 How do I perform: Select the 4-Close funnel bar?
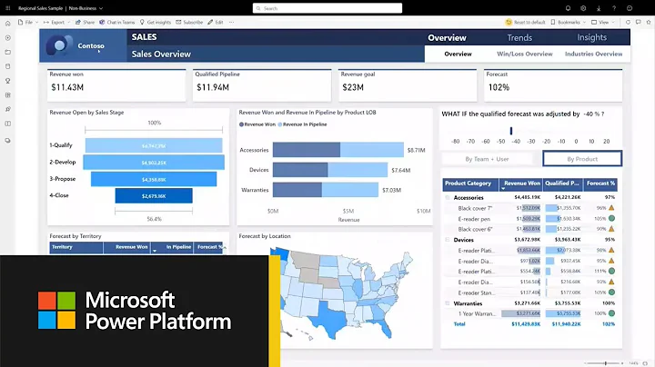click(154, 196)
